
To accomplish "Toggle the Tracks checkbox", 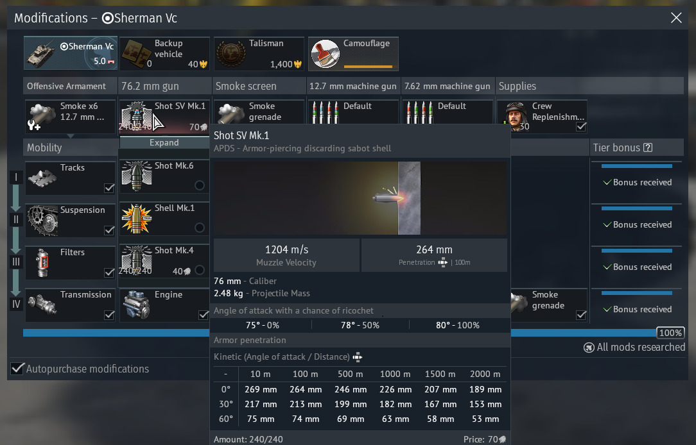I will pos(109,188).
